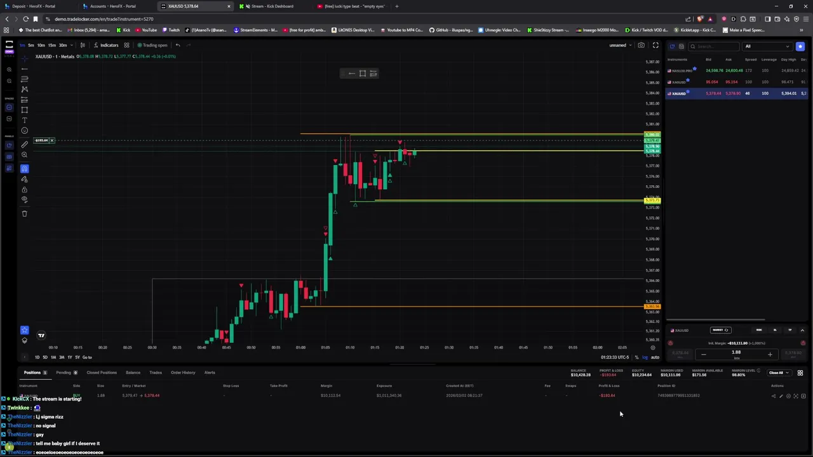The width and height of the screenshot is (813, 457).
Task: Switch to Pending orders tab
Action: tap(66, 373)
